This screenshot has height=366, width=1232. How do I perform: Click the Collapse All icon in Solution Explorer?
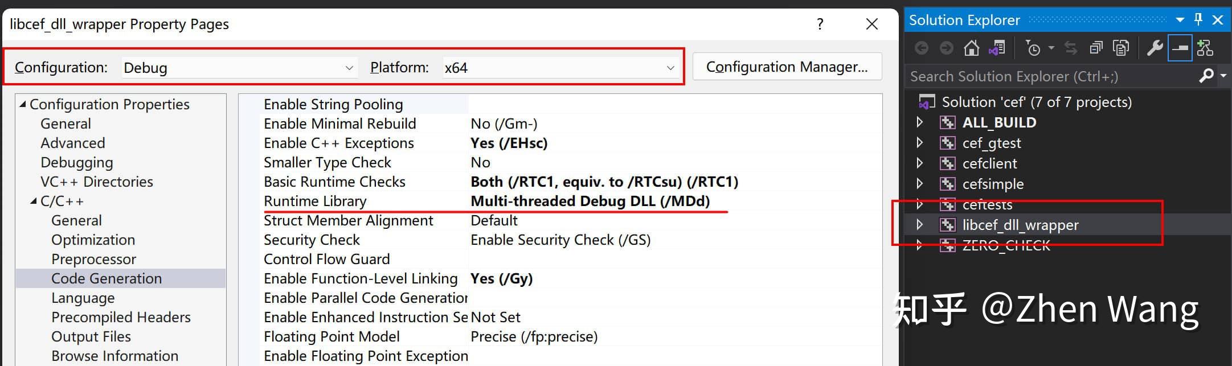tap(1096, 48)
